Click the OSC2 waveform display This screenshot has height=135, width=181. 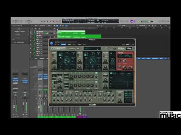click(92, 61)
